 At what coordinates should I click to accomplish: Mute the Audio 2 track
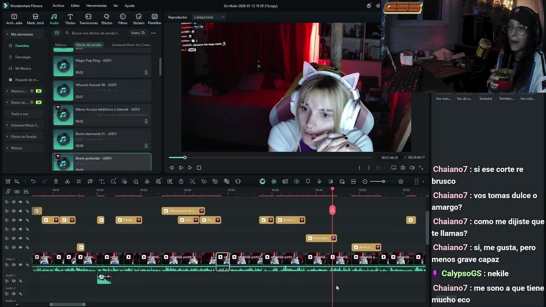point(13,294)
